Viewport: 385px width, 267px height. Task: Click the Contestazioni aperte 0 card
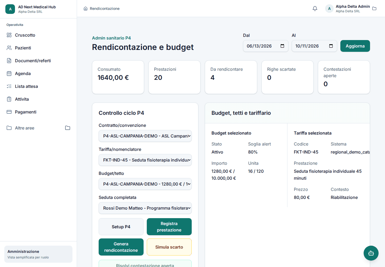(344, 77)
